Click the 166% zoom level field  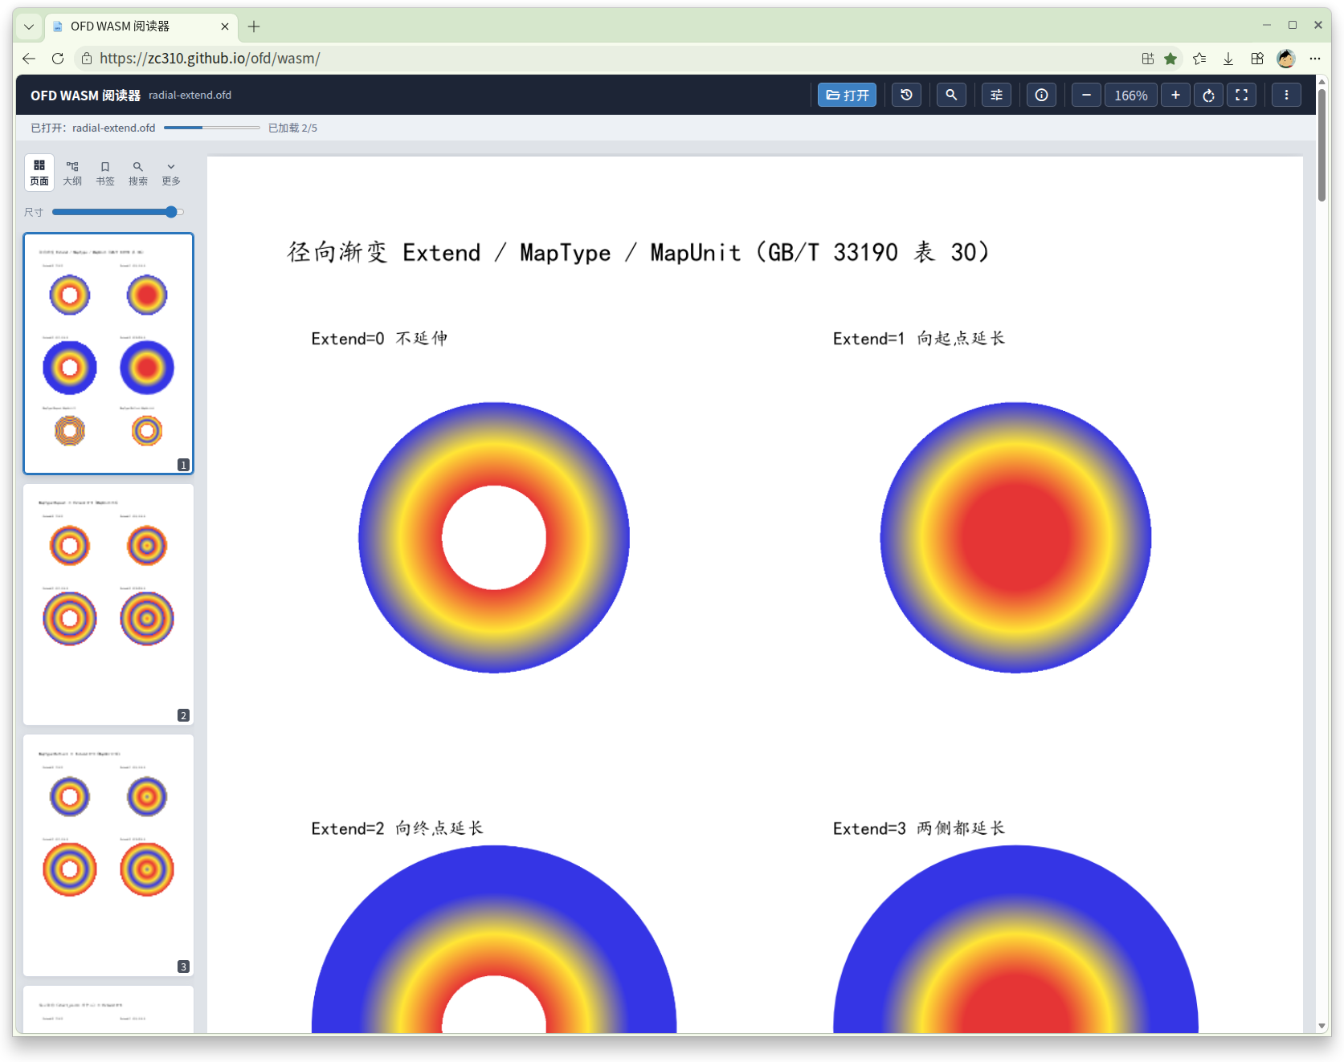click(1130, 95)
